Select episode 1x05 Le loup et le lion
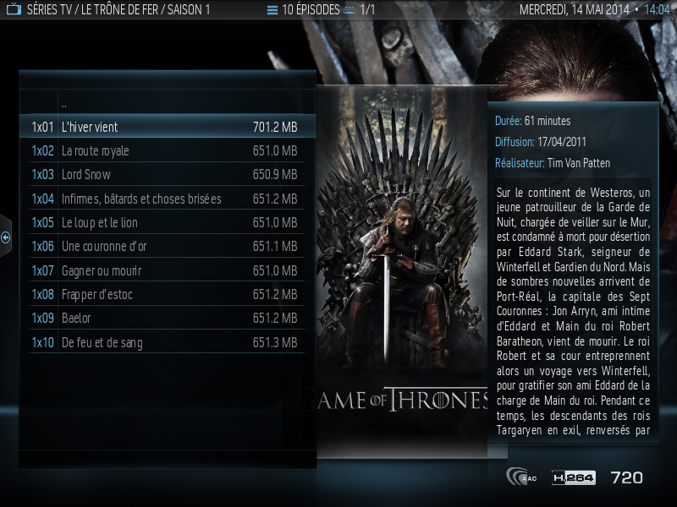This screenshot has height=507, width=677. pyautogui.click(x=168, y=222)
